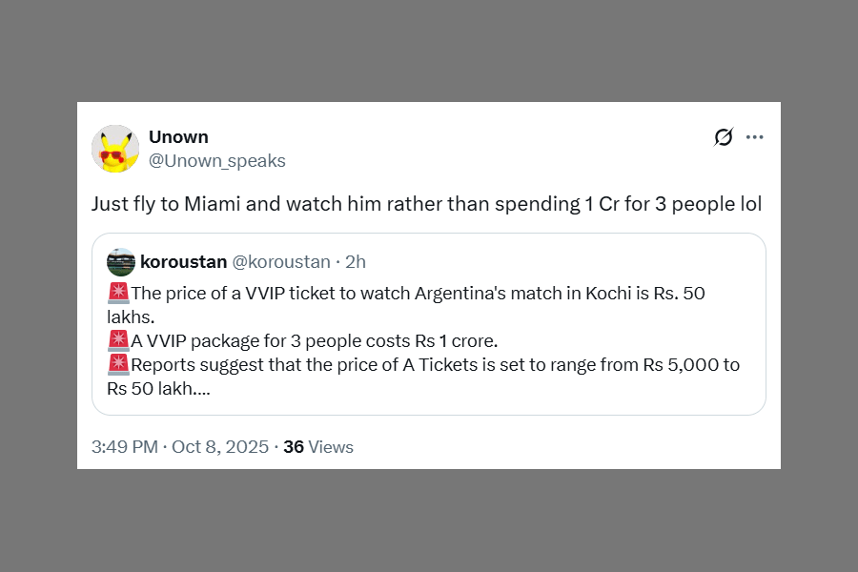Open the three-dot more options menu
858x572 pixels.
click(755, 137)
